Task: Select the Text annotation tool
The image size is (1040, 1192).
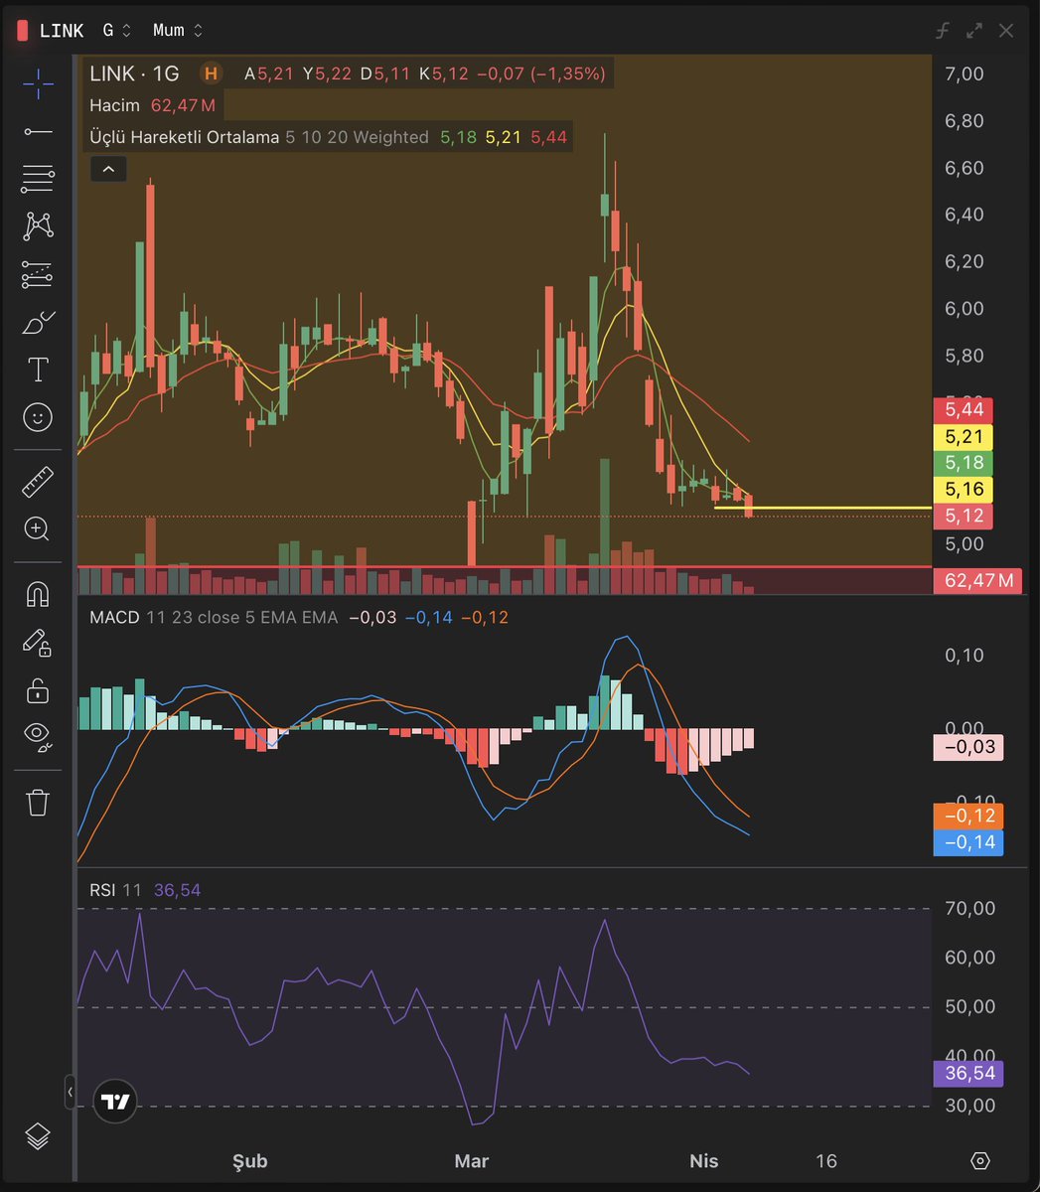Action: 38,371
